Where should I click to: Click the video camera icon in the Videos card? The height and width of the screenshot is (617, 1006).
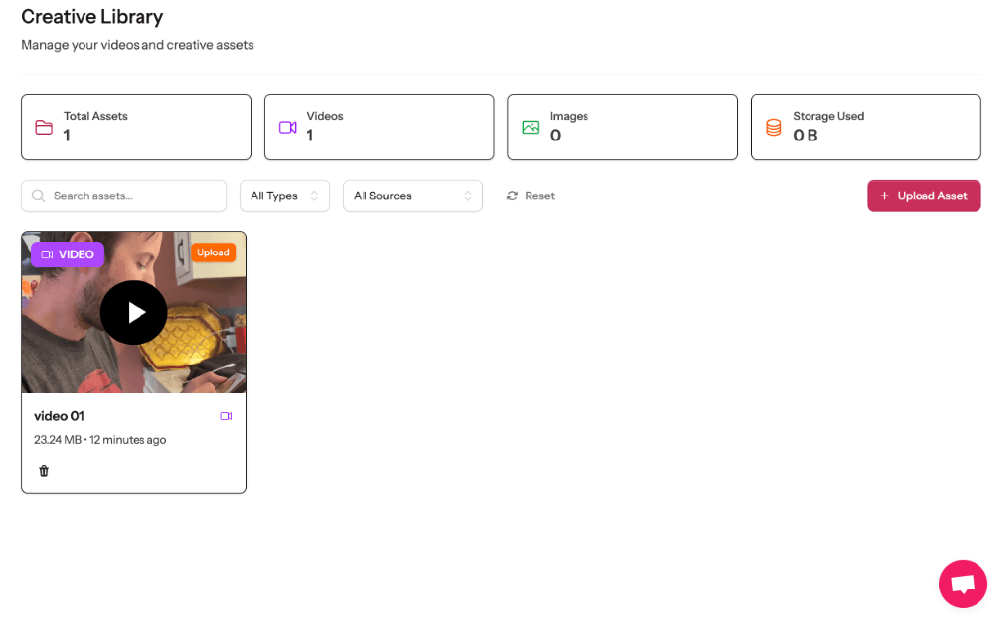[x=287, y=127]
